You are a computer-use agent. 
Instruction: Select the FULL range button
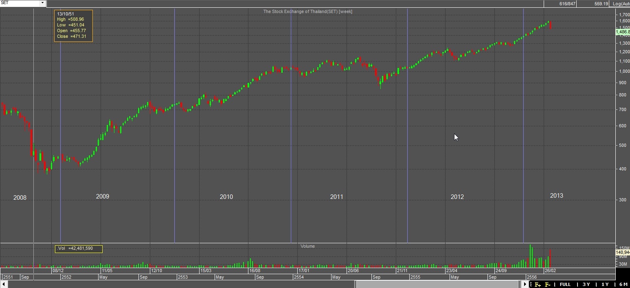point(565,284)
